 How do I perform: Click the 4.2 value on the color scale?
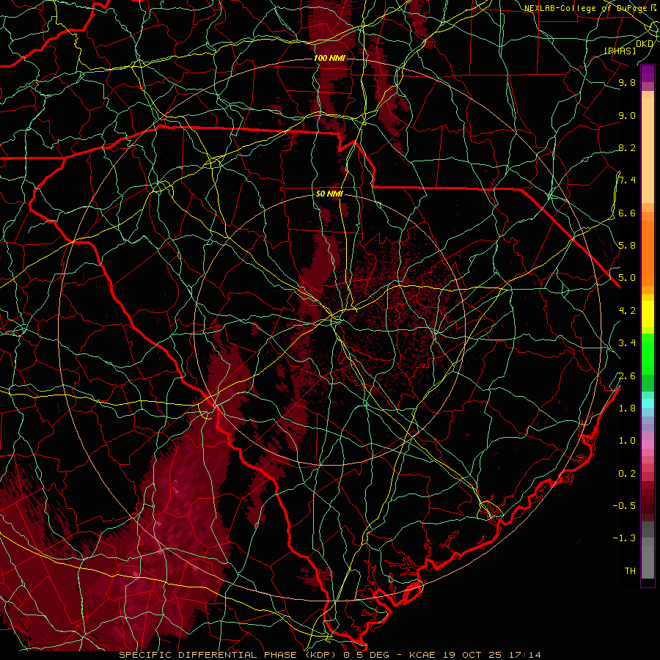tap(627, 311)
